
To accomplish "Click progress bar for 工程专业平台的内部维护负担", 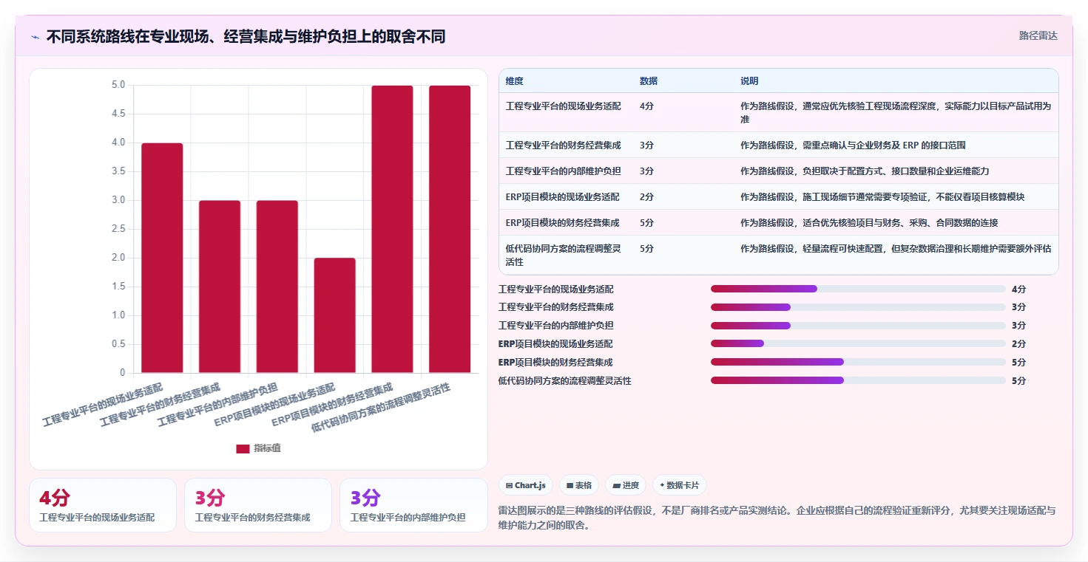I will coord(858,326).
